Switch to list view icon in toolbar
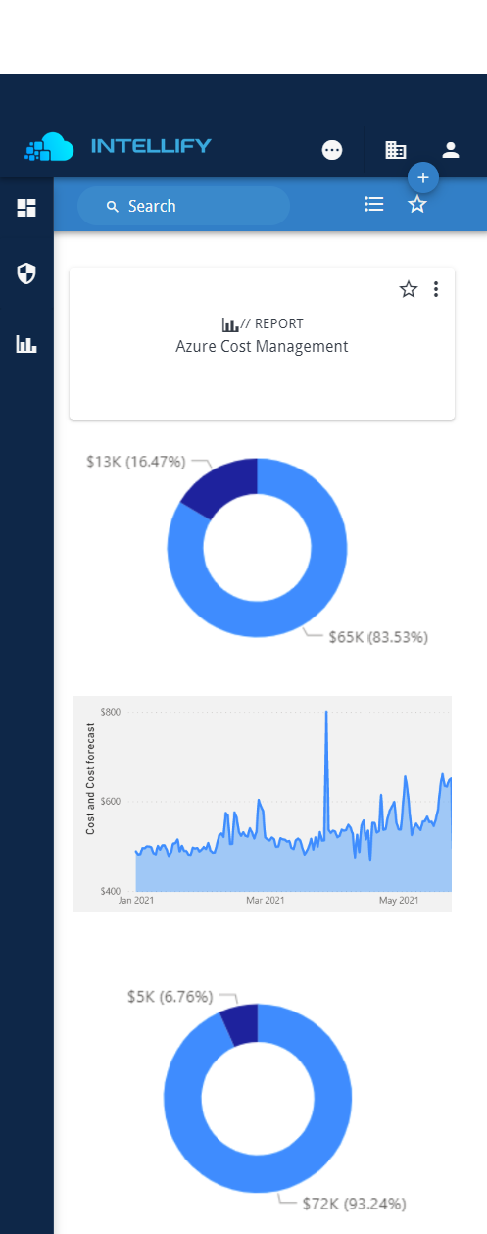Viewport: 487px width, 1234px height. pyautogui.click(x=373, y=204)
